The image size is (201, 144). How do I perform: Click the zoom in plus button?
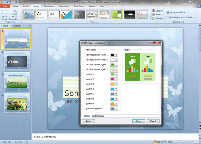pyautogui.click(x=195, y=142)
